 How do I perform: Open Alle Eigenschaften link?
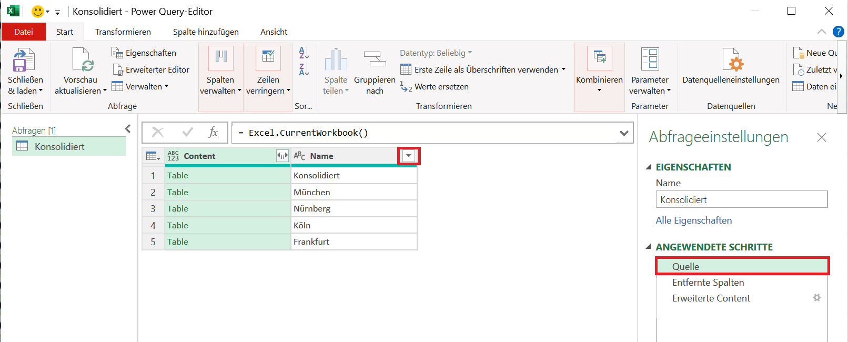[x=693, y=220]
